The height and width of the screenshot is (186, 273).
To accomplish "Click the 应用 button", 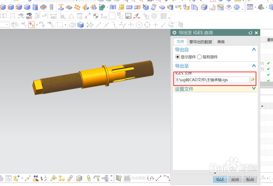I will pos(235,179).
